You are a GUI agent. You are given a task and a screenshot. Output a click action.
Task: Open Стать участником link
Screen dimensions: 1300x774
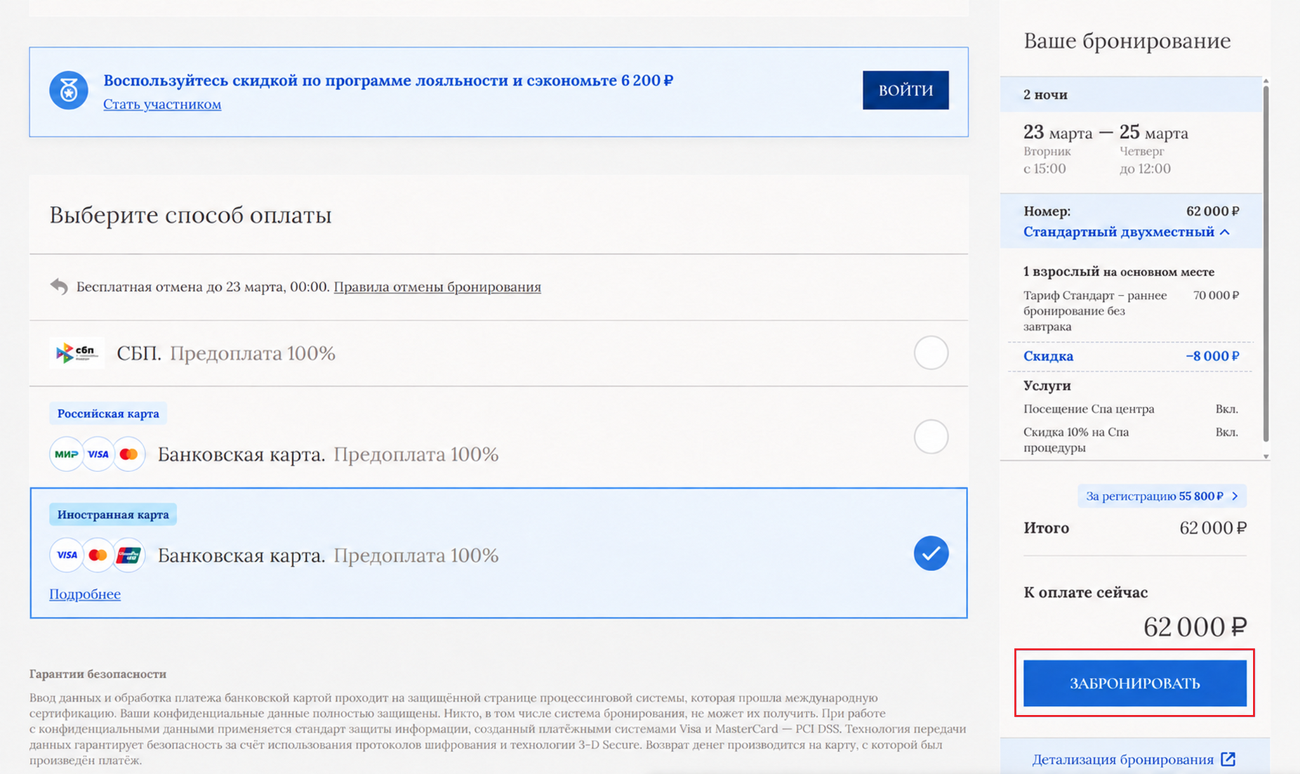(162, 104)
